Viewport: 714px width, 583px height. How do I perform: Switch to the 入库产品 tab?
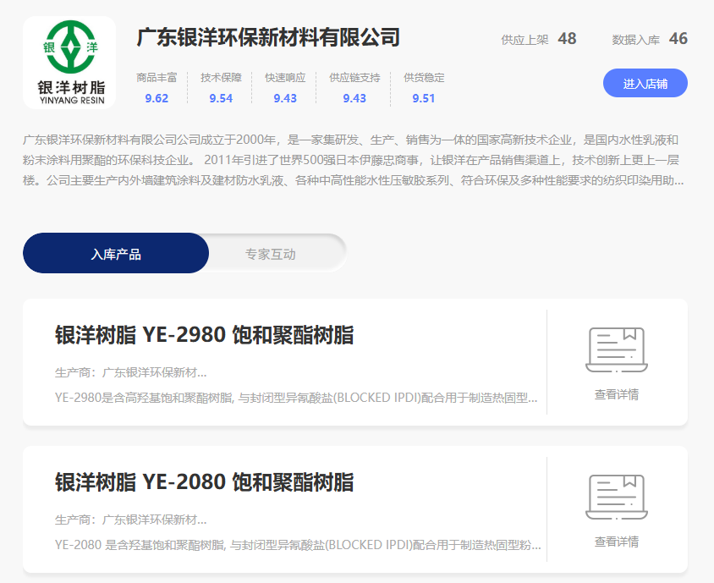point(116,253)
